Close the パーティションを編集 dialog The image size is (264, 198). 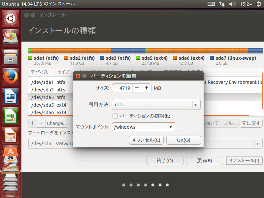point(78,76)
